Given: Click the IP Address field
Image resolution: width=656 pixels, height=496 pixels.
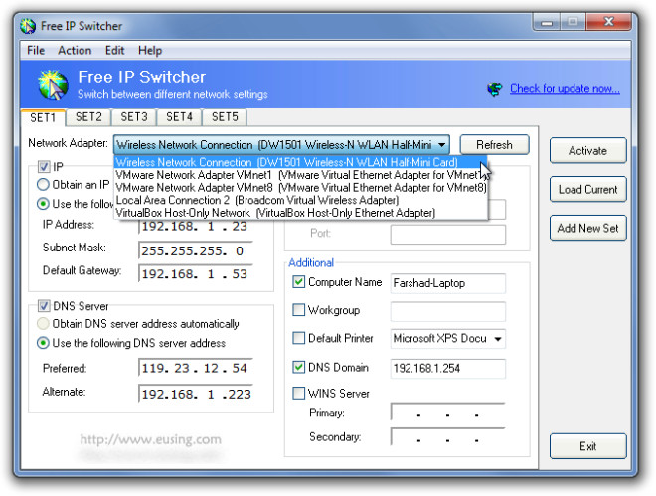Looking at the screenshot, I should click(196, 227).
